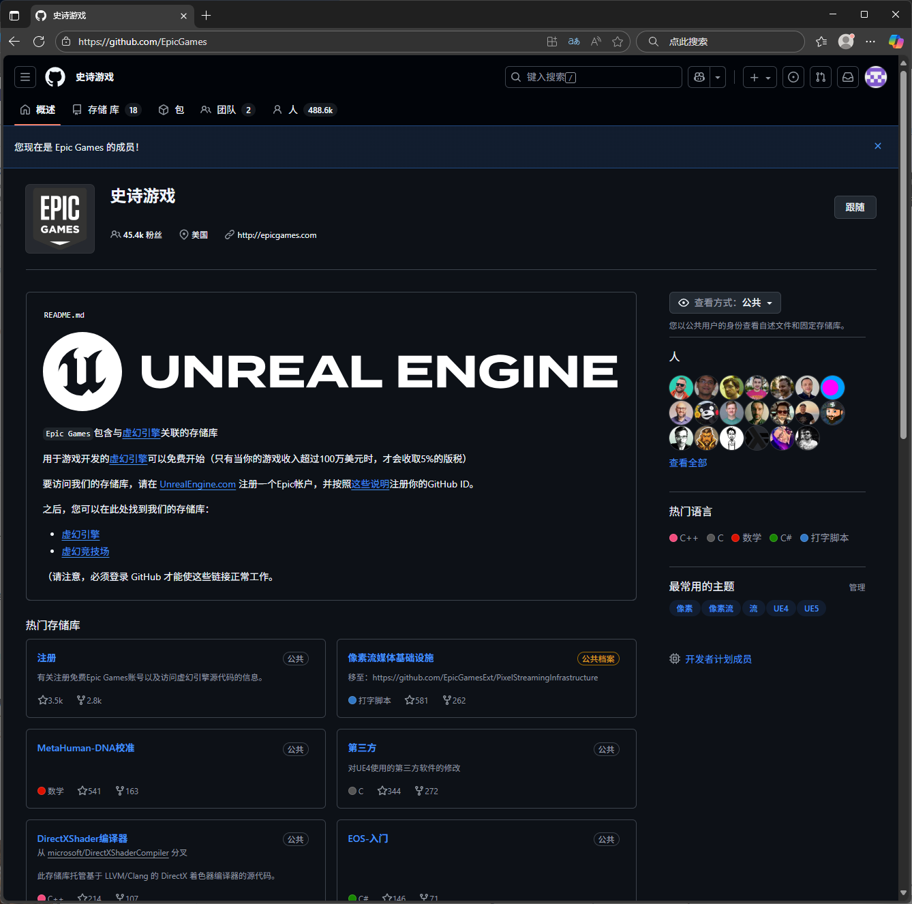Select the 像素 topic tag
Image resolution: width=912 pixels, height=904 pixels.
pos(684,609)
